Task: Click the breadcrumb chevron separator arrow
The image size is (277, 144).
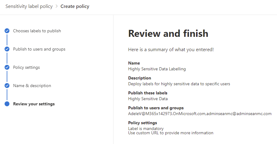Action: click(57, 6)
